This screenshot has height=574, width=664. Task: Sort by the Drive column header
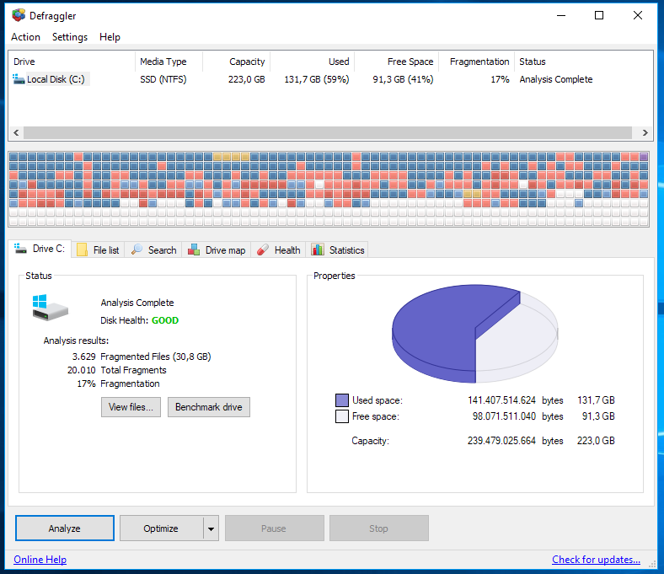pyautogui.click(x=72, y=62)
